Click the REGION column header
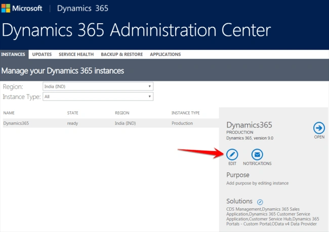Viewport: 329px width, 232px height. 122,113
